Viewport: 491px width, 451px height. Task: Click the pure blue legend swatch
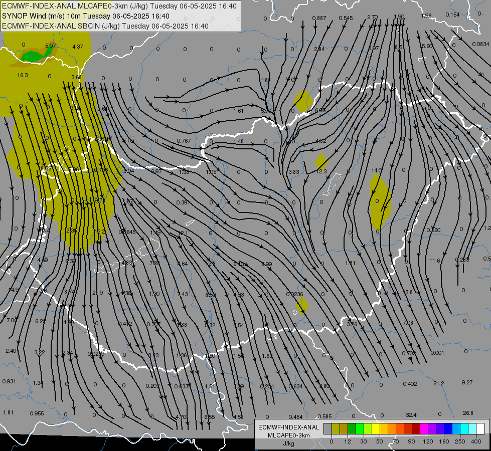tap(448, 428)
